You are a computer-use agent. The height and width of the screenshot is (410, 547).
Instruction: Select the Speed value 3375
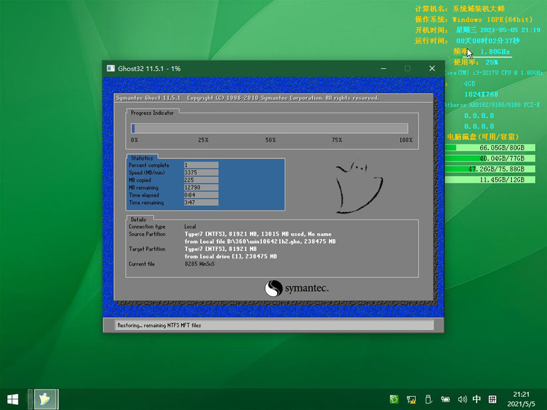click(202, 173)
